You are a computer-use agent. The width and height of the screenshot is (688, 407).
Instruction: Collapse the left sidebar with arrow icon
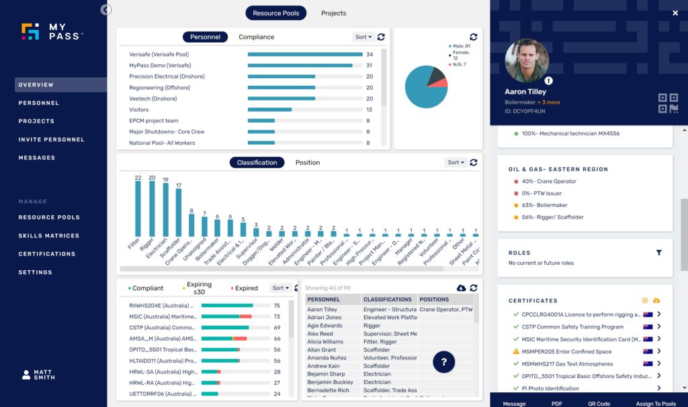pyautogui.click(x=106, y=9)
